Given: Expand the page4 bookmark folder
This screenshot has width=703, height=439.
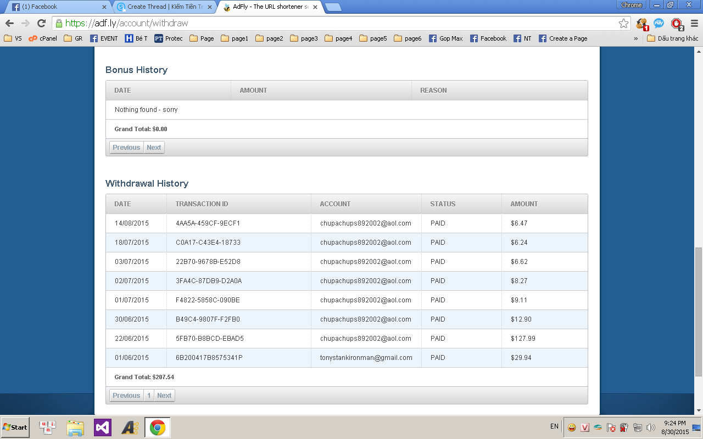Looking at the screenshot, I should pyautogui.click(x=338, y=38).
